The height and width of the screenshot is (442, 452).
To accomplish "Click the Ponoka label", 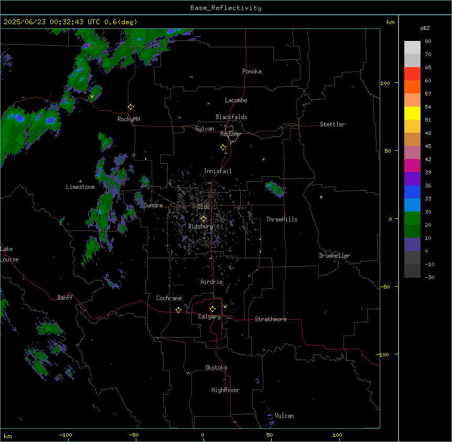I will click(x=252, y=71).
